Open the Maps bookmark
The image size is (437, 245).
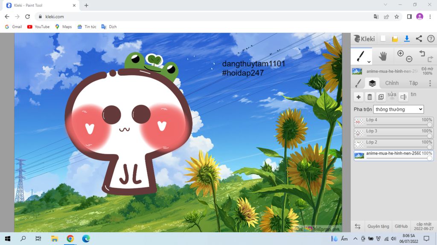[x=64, y=27]
